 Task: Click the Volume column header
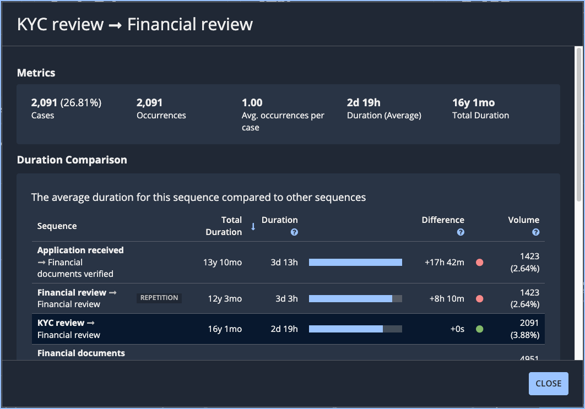point(523,220)
